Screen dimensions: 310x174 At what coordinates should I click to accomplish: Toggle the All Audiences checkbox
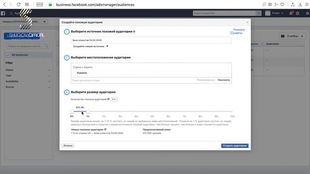[x=8, y=55]
